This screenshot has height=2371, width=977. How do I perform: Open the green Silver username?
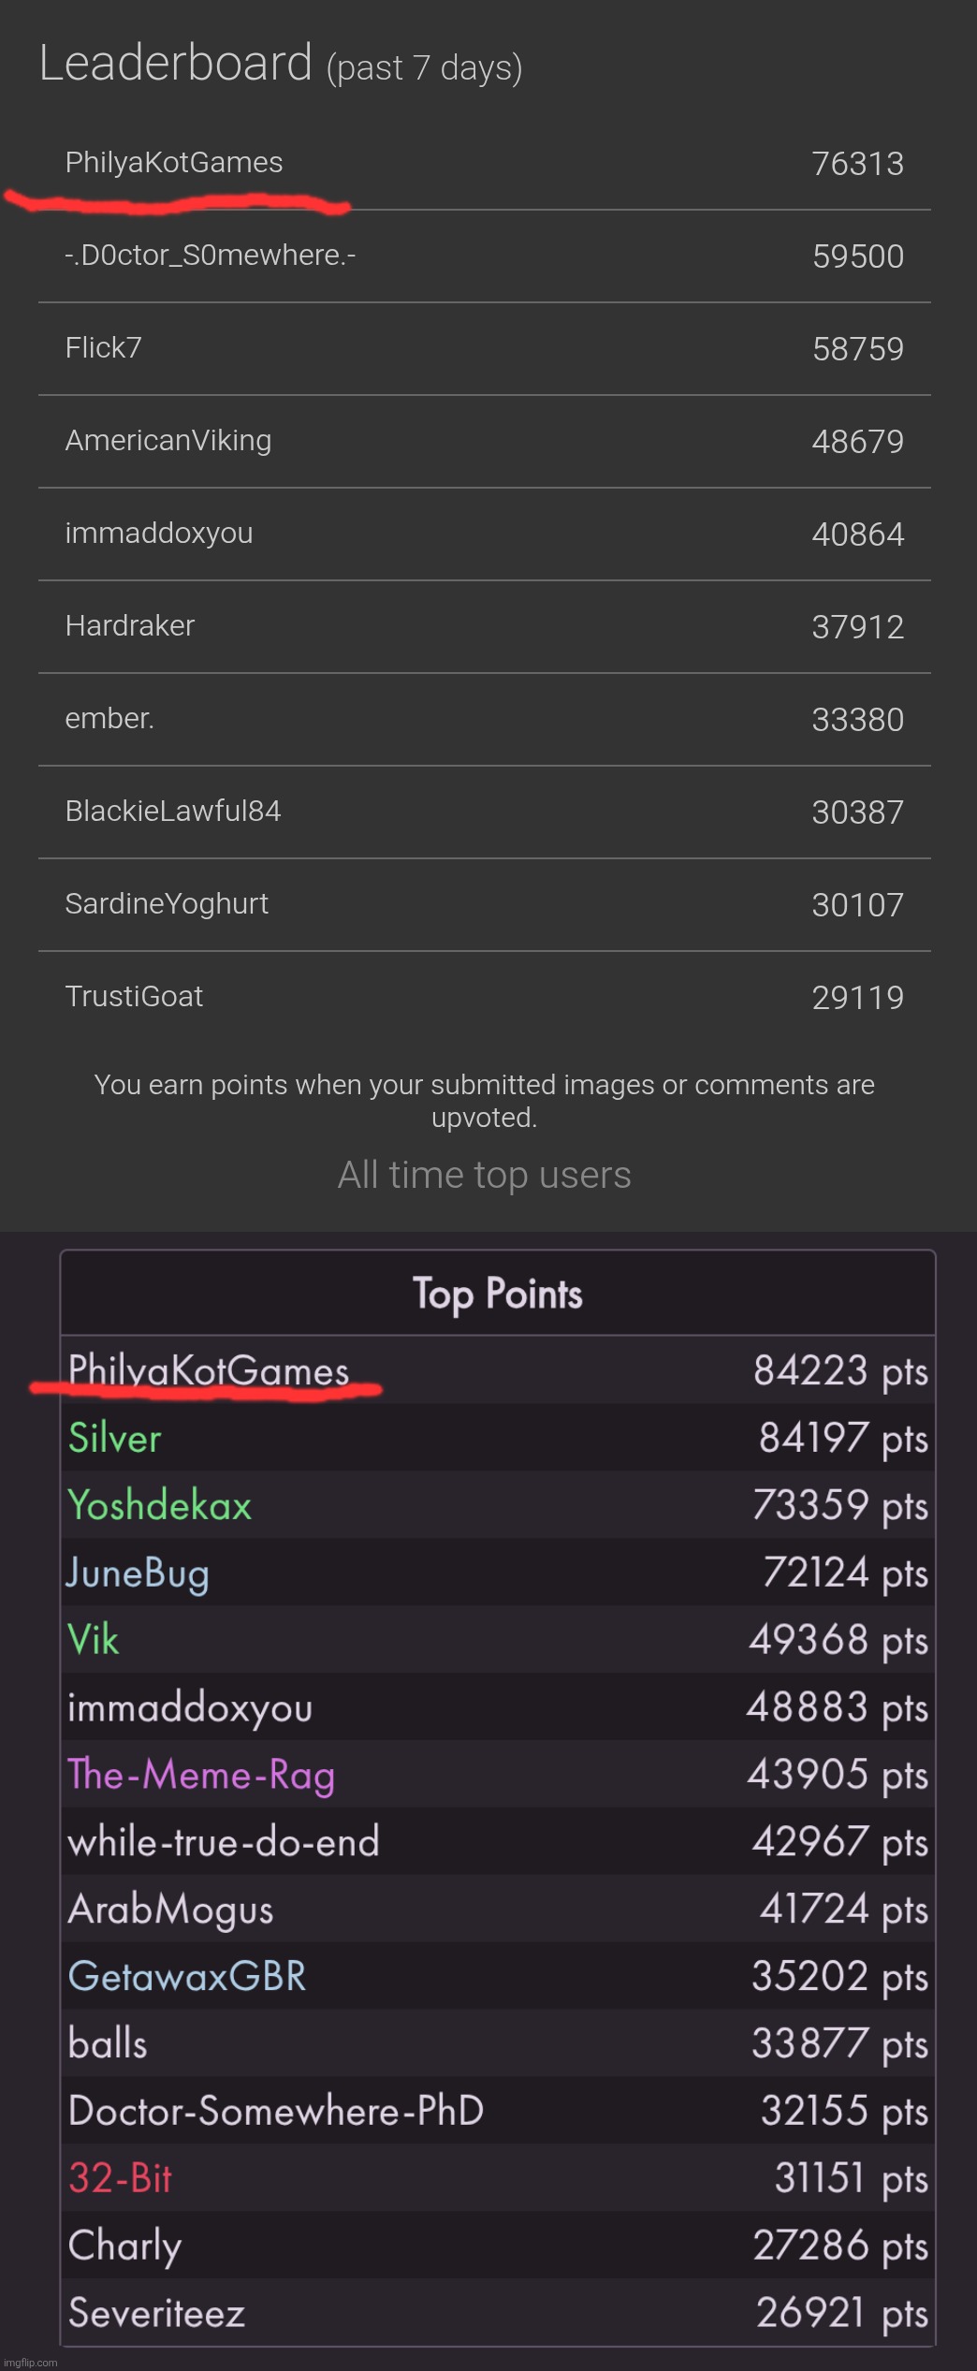click(x=115, y=1438)
